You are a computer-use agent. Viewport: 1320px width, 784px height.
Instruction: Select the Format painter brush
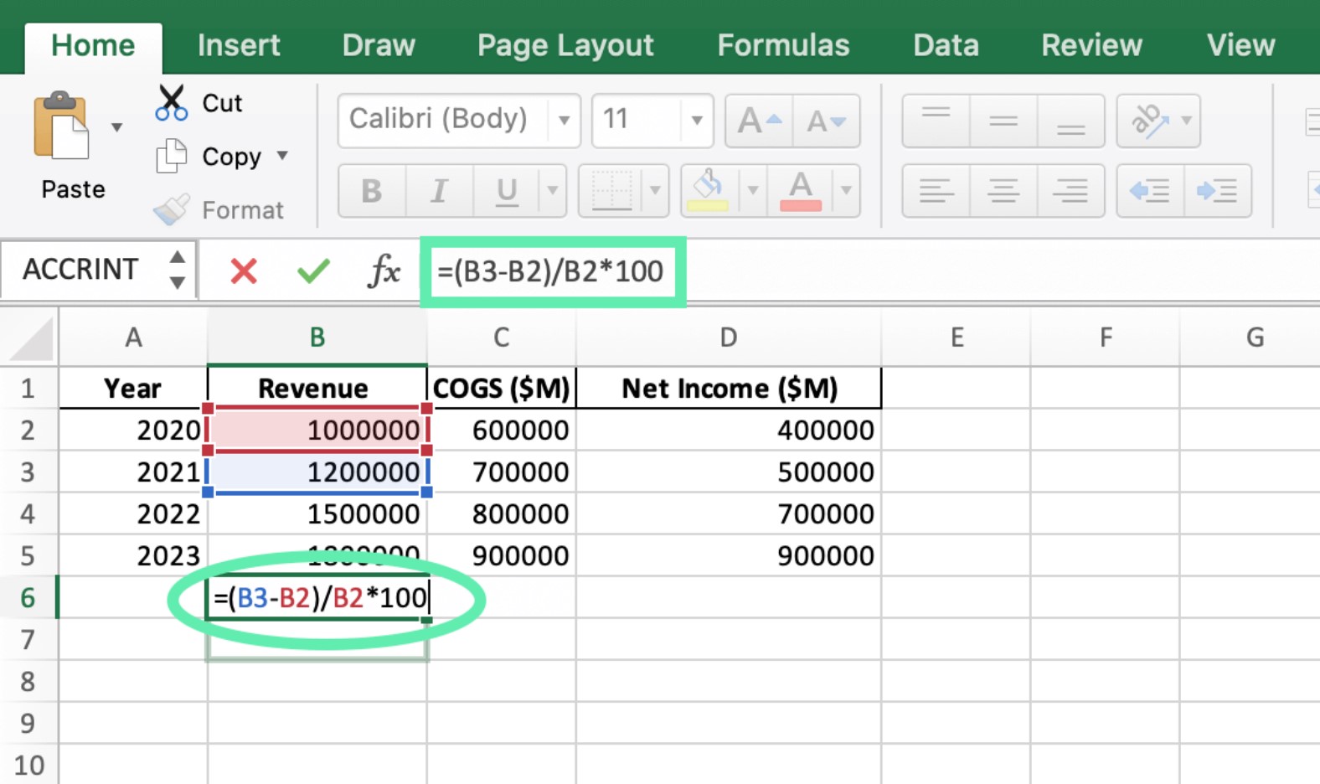point(172,210)
